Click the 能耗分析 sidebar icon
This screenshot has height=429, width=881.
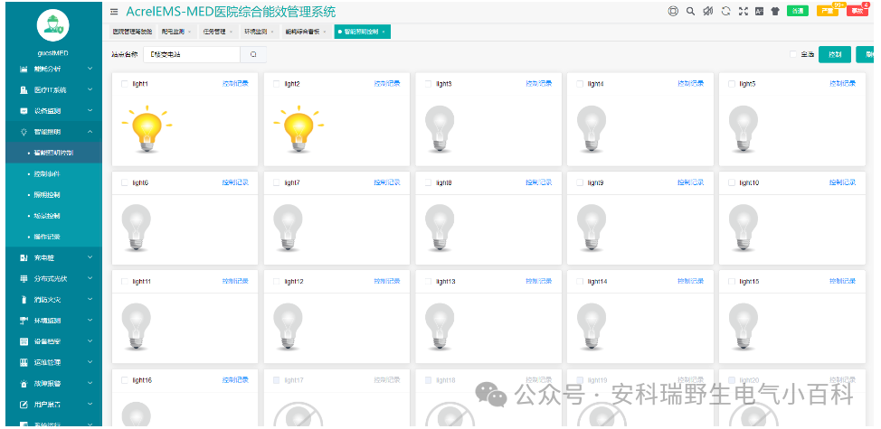pyautogui.click(x=24, y=69)
